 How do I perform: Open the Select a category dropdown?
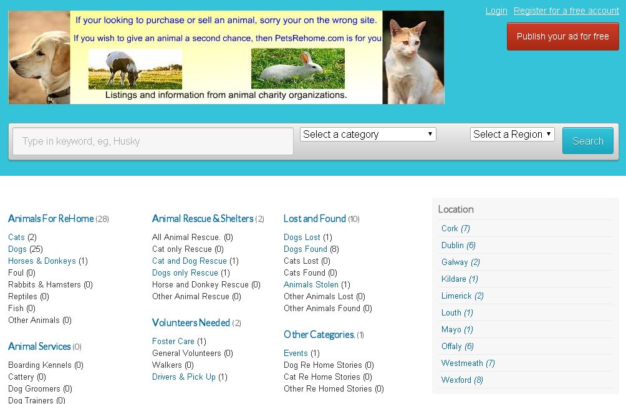tap(368, 135)
